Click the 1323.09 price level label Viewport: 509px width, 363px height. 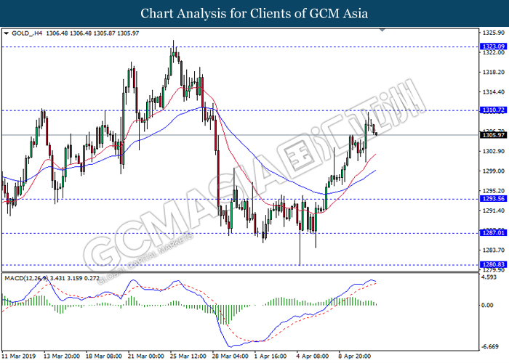pyautogui.click(x=494, y=46)
